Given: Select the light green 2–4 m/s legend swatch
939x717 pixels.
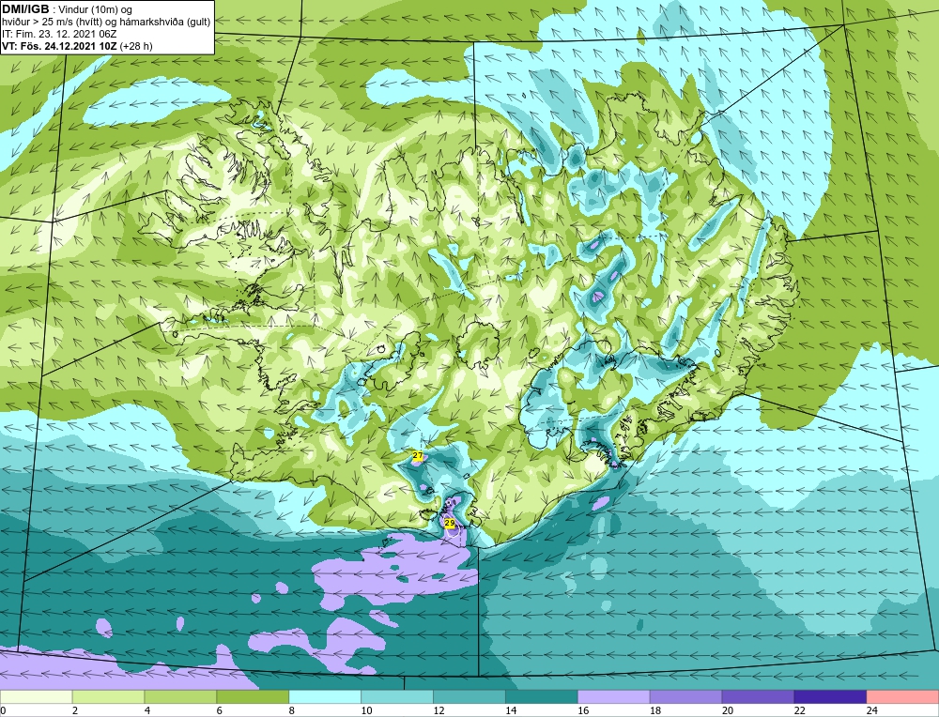Looking at the screenshot, I should [x=108, y=697].
